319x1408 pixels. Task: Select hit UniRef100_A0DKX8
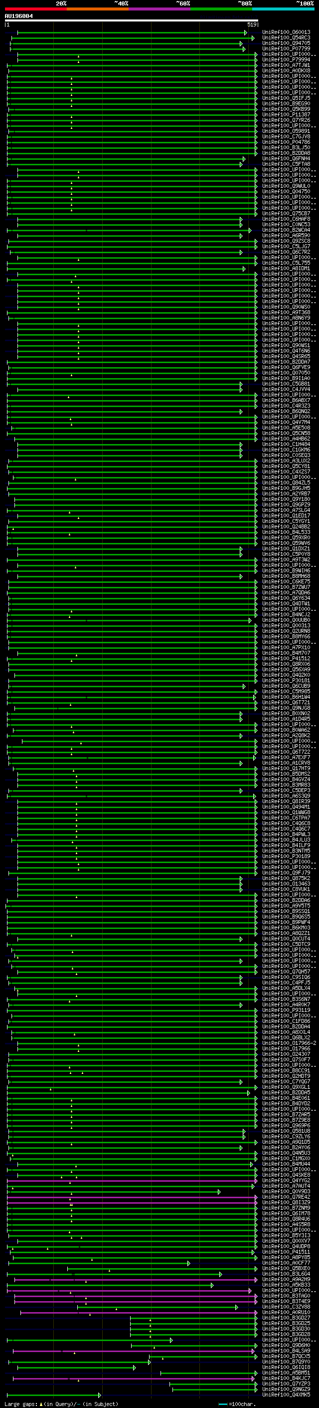286,70
